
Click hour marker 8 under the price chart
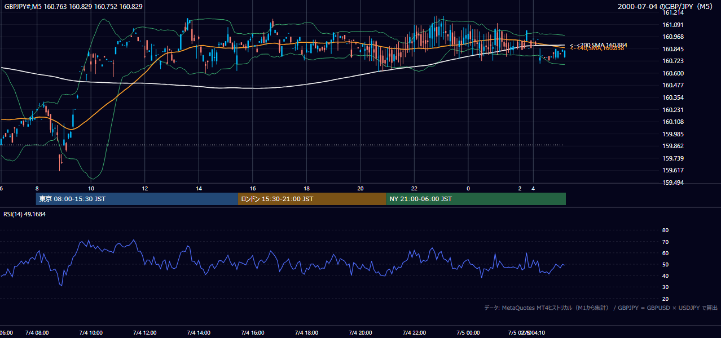(37, 188)
